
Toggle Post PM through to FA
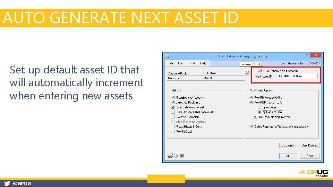250,98
